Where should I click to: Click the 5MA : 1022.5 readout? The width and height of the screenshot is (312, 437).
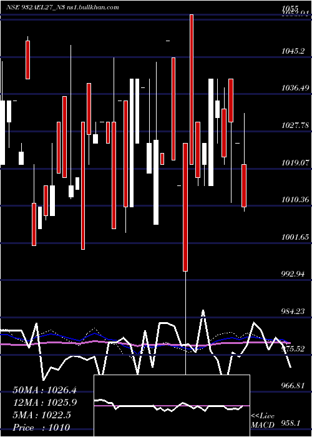tap(42, 415)
